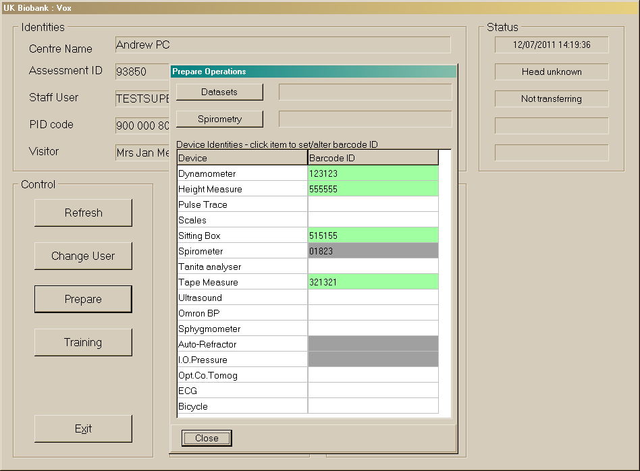This screenshot has height=471, width=640.
Task: Exit the Vox application
Action: coord(83,428)
